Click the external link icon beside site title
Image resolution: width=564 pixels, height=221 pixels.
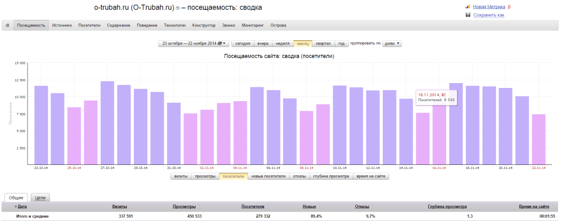pyautogui.click(x=177, y=8)
